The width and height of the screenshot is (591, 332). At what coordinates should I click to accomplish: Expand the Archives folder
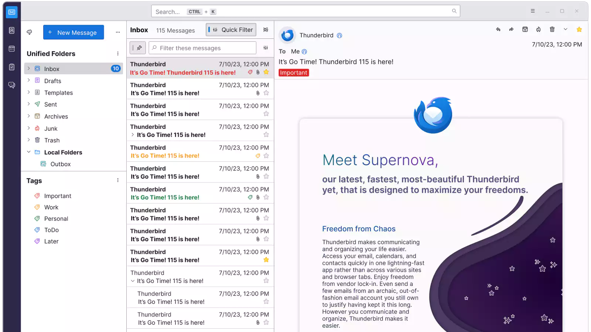click(x=29, y=116)
